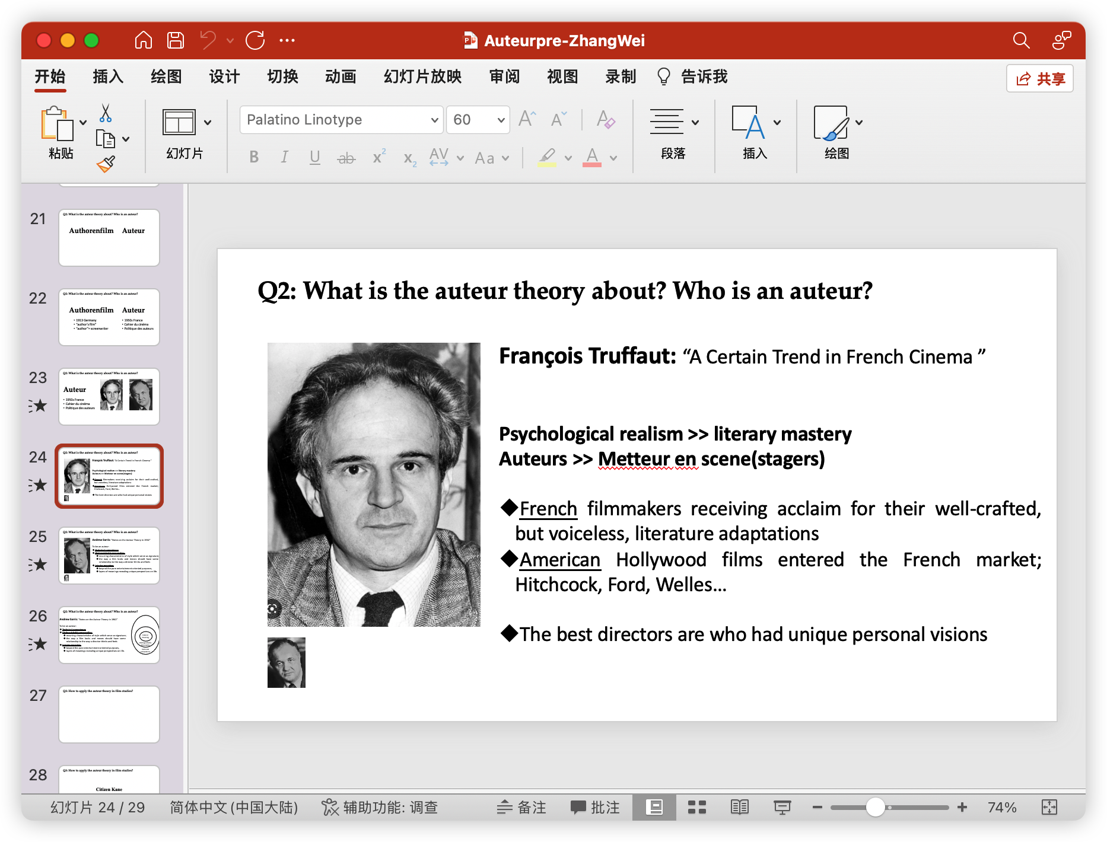Image resolution: width=1107 pixels, height=842 pixels.
Task: Toggle italic formatting
Action: click(285, 157)
